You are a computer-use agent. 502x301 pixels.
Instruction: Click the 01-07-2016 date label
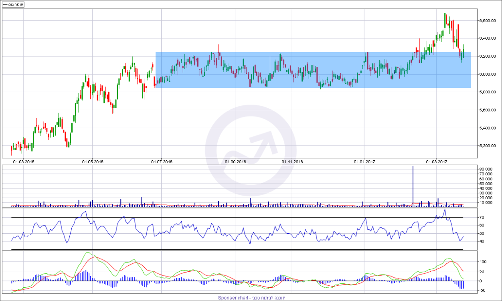point(162,162)
